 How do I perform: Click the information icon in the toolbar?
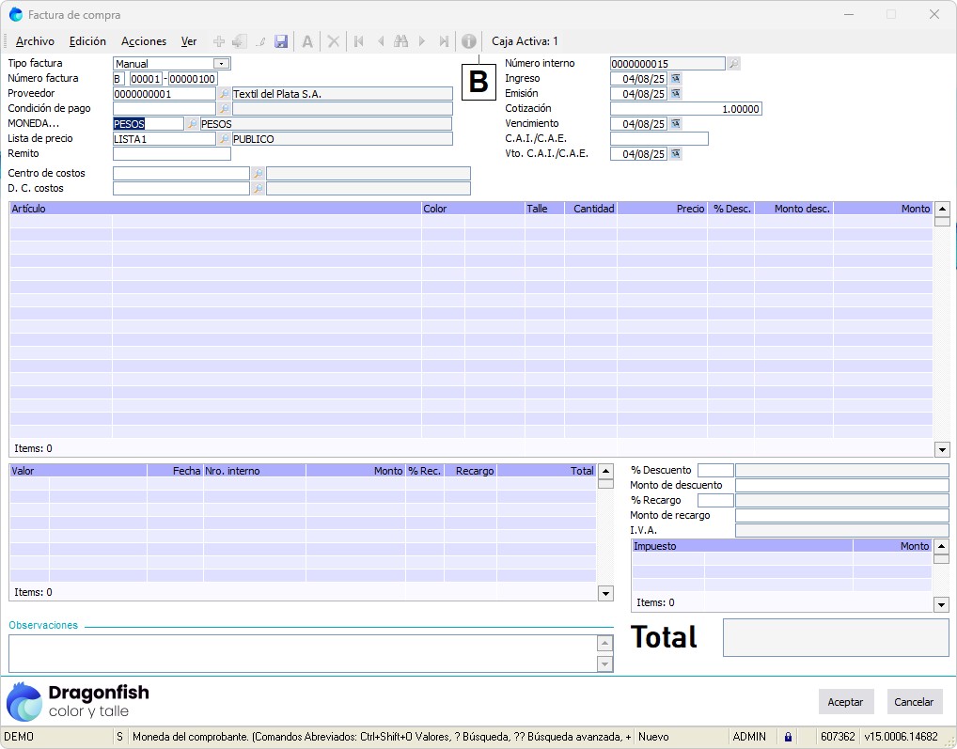point(468,41)
